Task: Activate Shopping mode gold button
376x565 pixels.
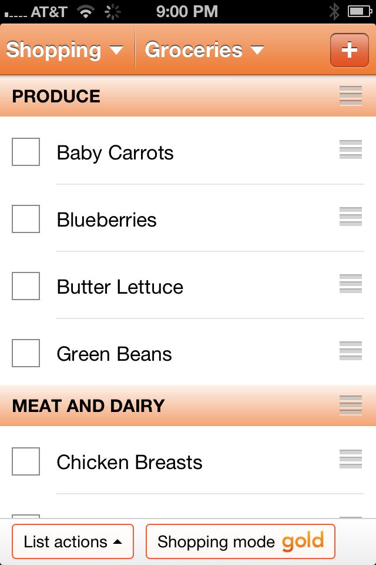Action: 240,541
